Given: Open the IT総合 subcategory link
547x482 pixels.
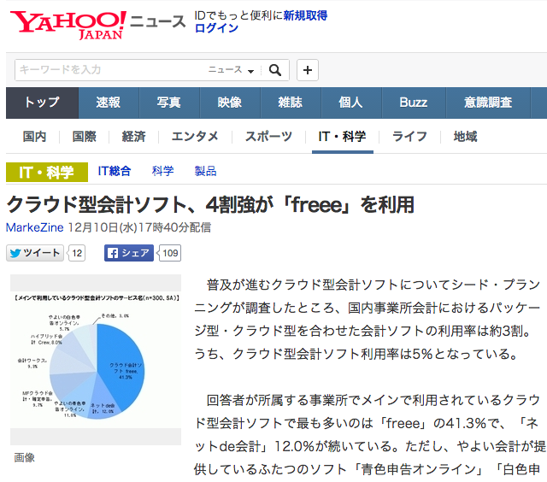Looking at the screenshot, I should click(x=115, y=171).
